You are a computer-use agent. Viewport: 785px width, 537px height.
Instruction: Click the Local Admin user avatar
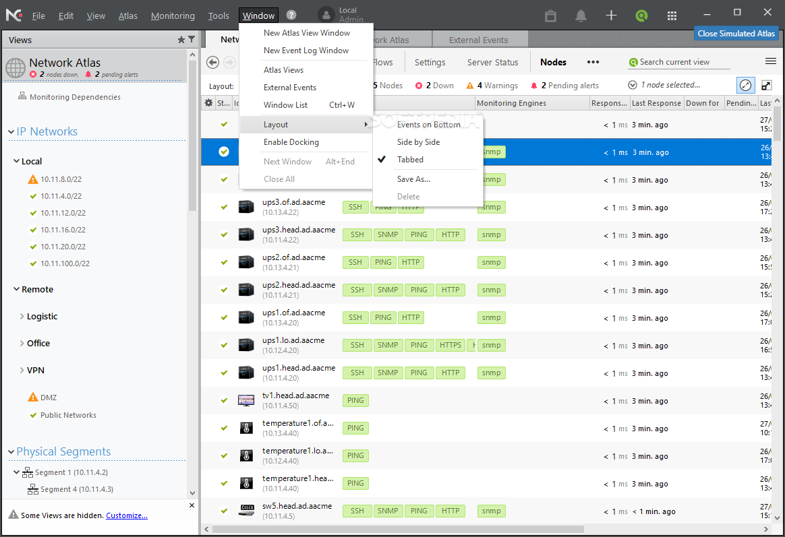tap(326, 15)
